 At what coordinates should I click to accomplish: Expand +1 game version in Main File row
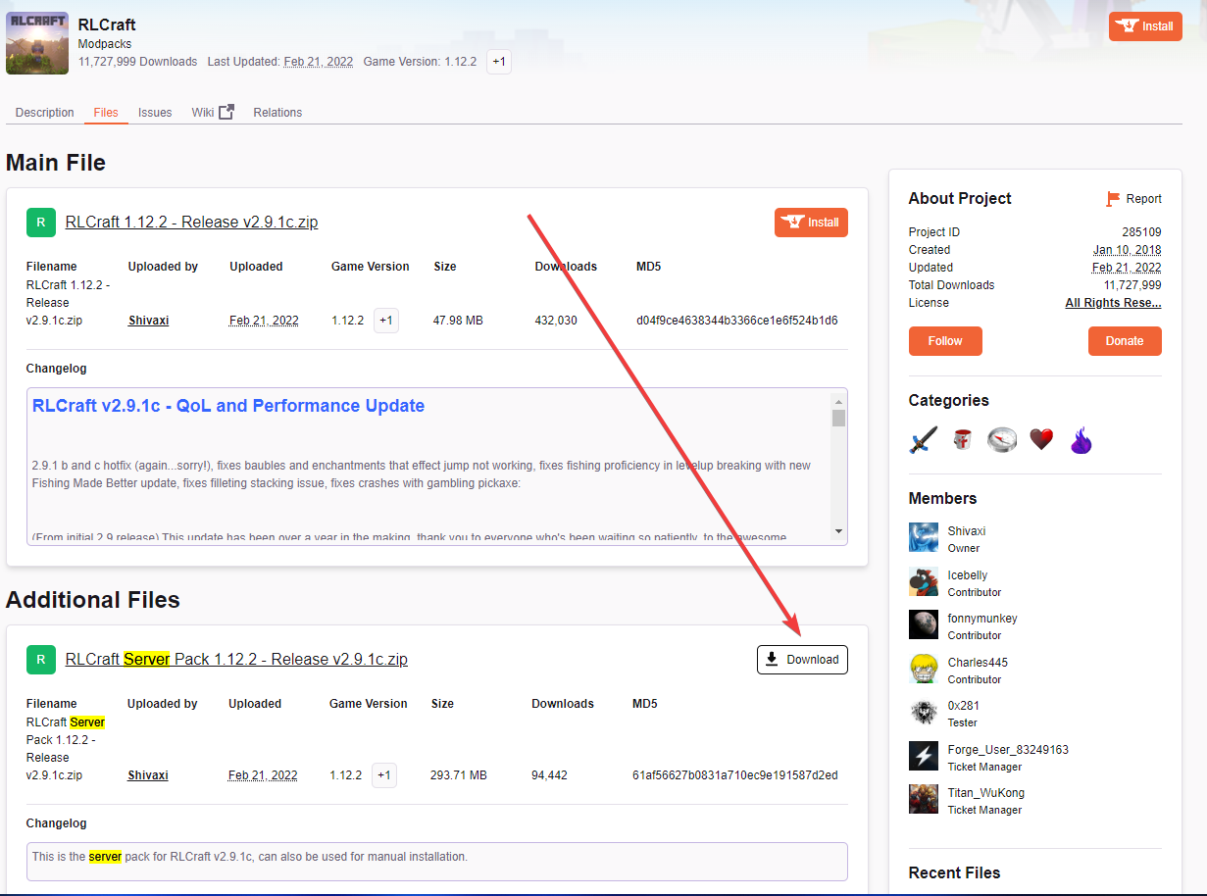click(x=386, y=321)
